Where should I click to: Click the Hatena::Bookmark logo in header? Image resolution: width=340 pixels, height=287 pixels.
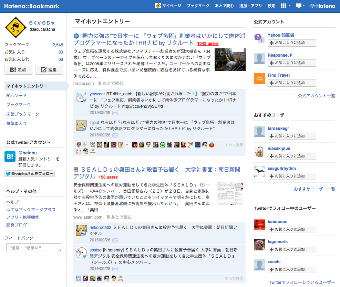tap(32, 6)
